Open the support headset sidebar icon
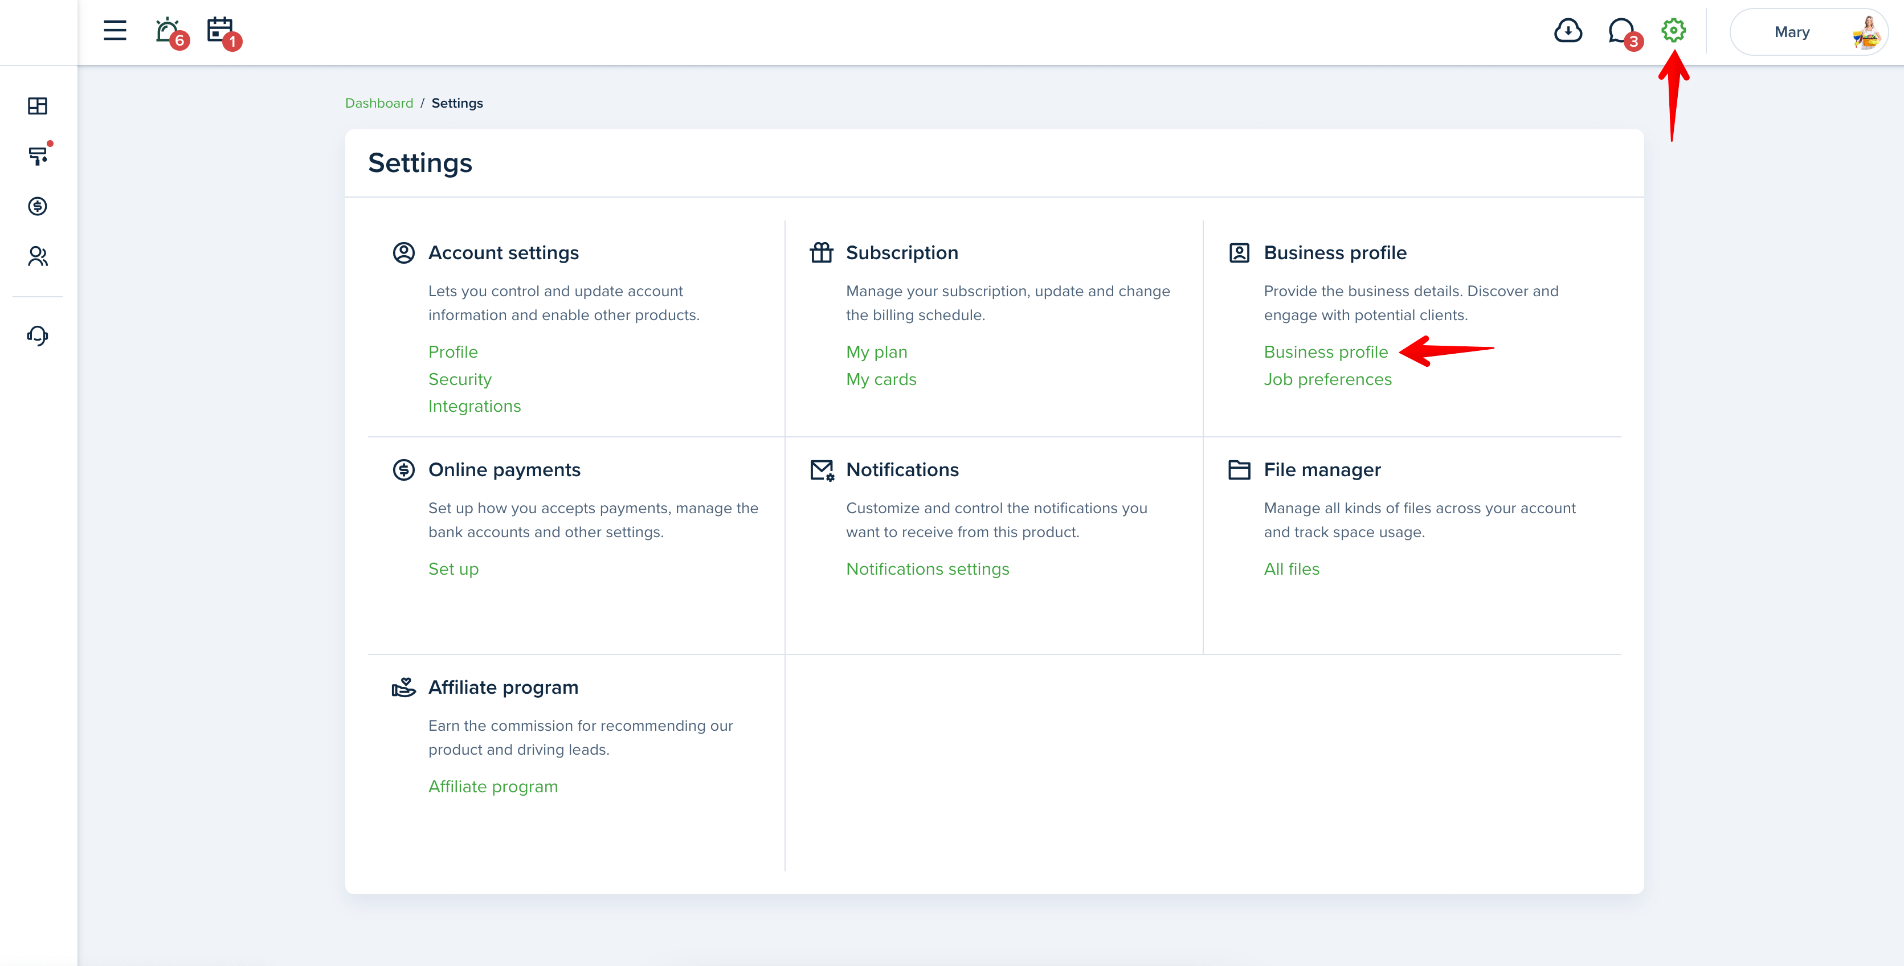 (x=38, y=335)
